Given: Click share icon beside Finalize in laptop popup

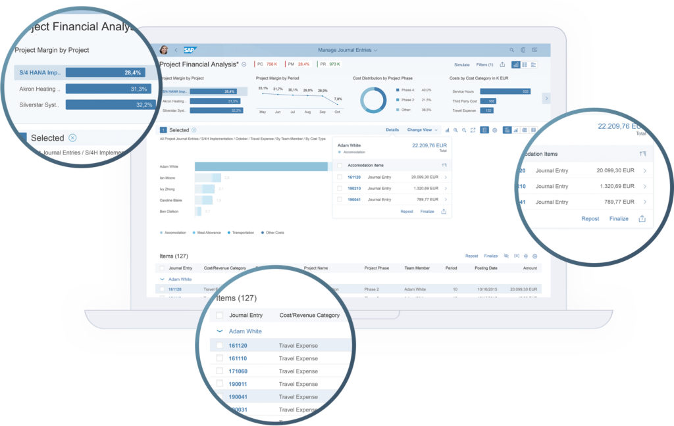Looking at the screenshot, I should (x=444, y=212).
